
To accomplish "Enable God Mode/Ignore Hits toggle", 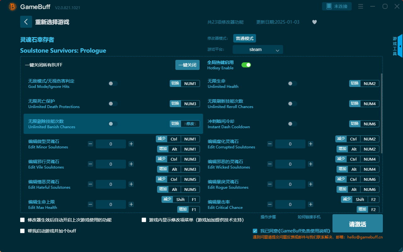I will [113, 83].
